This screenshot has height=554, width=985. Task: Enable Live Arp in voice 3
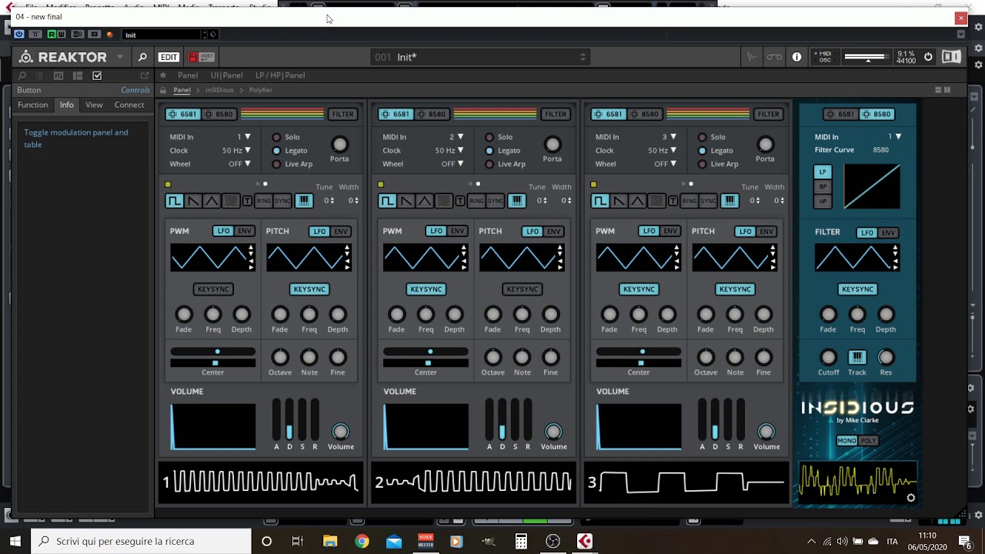(702, 164)
